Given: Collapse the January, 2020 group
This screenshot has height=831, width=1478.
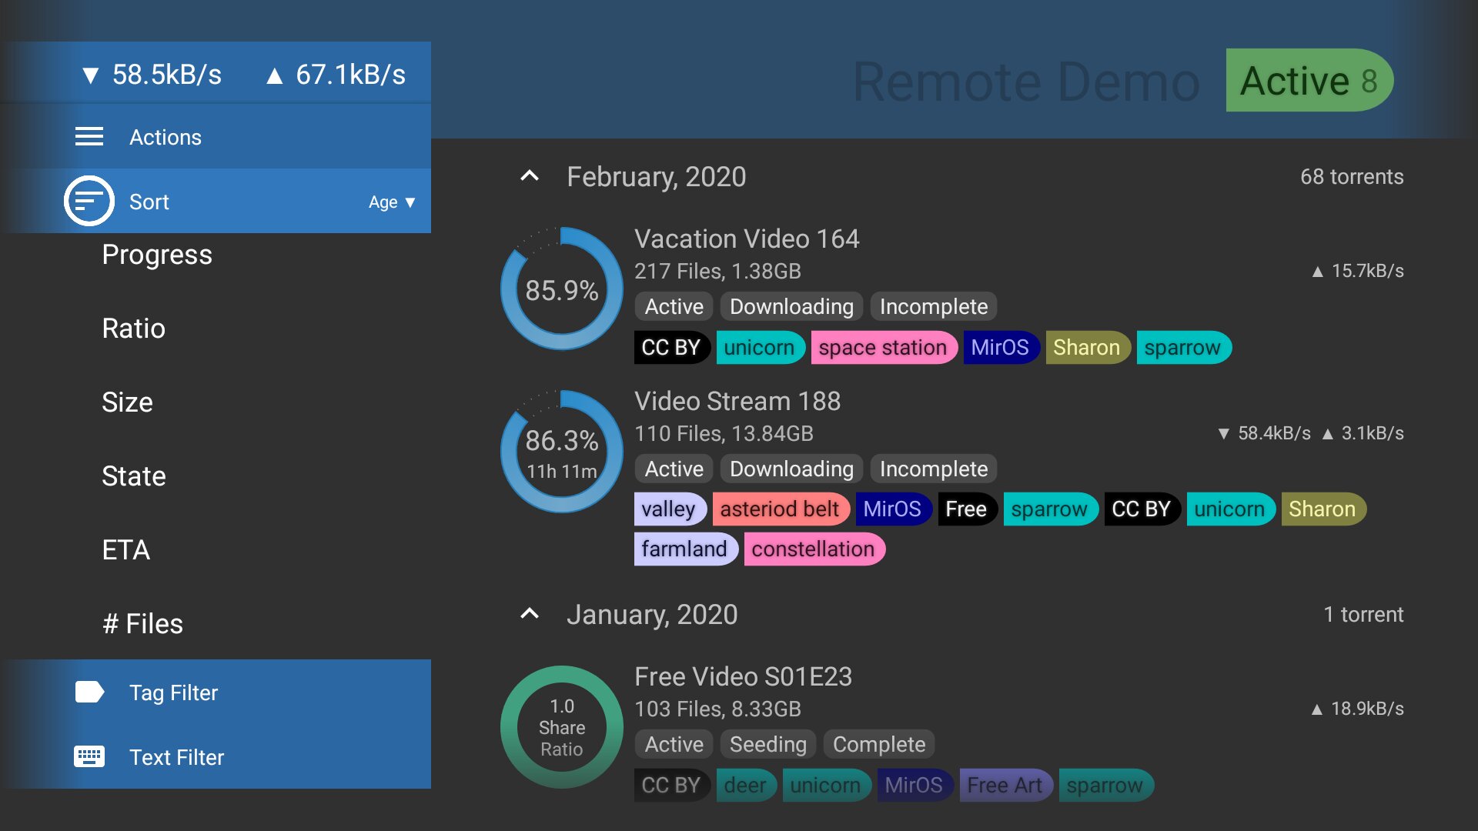Looking at the screenshot, I should pos(530,614).
